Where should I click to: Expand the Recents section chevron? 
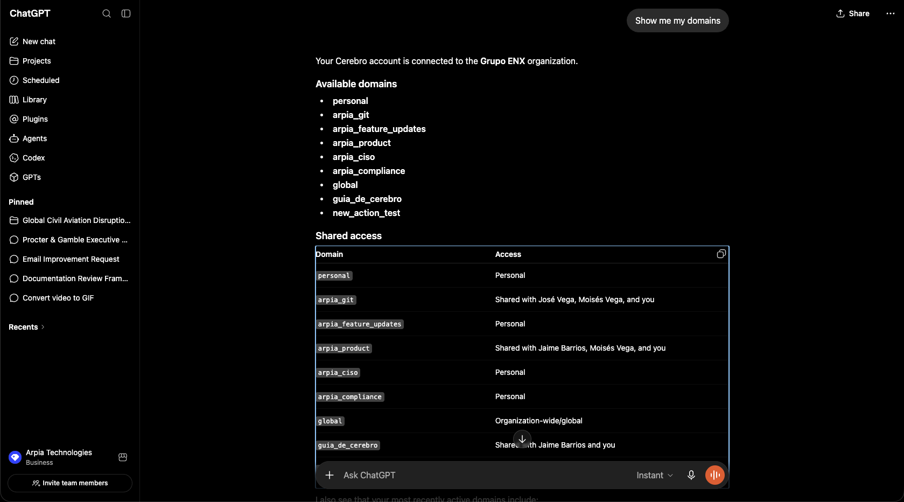tap(43, 327)
